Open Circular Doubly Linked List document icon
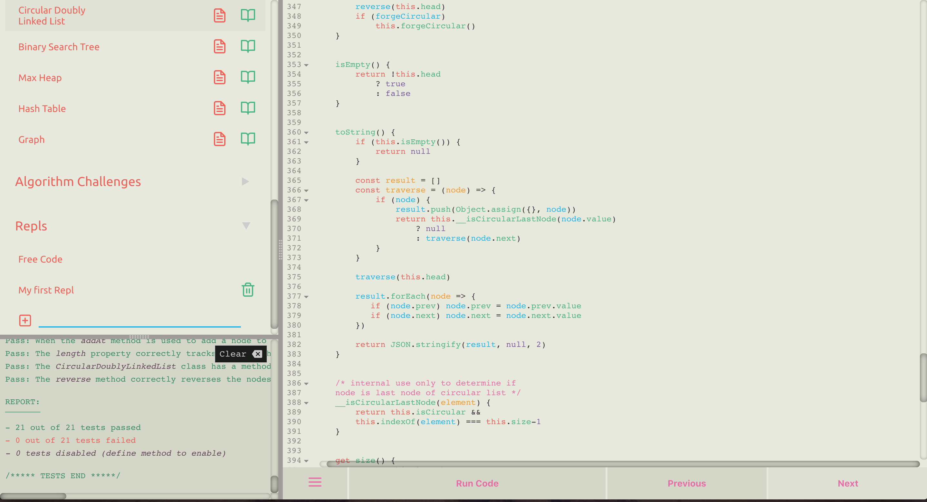927x502 pixels. pyautogui.click(x=220, y=15)
